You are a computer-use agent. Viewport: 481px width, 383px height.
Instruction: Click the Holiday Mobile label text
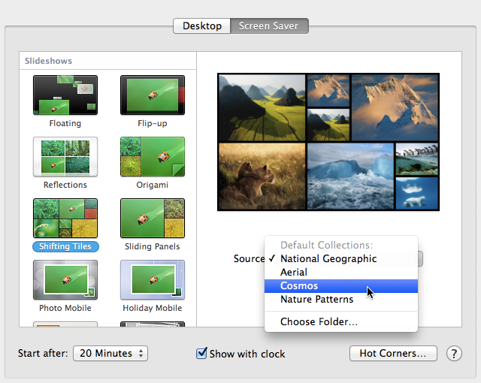(x=153, y=308)
